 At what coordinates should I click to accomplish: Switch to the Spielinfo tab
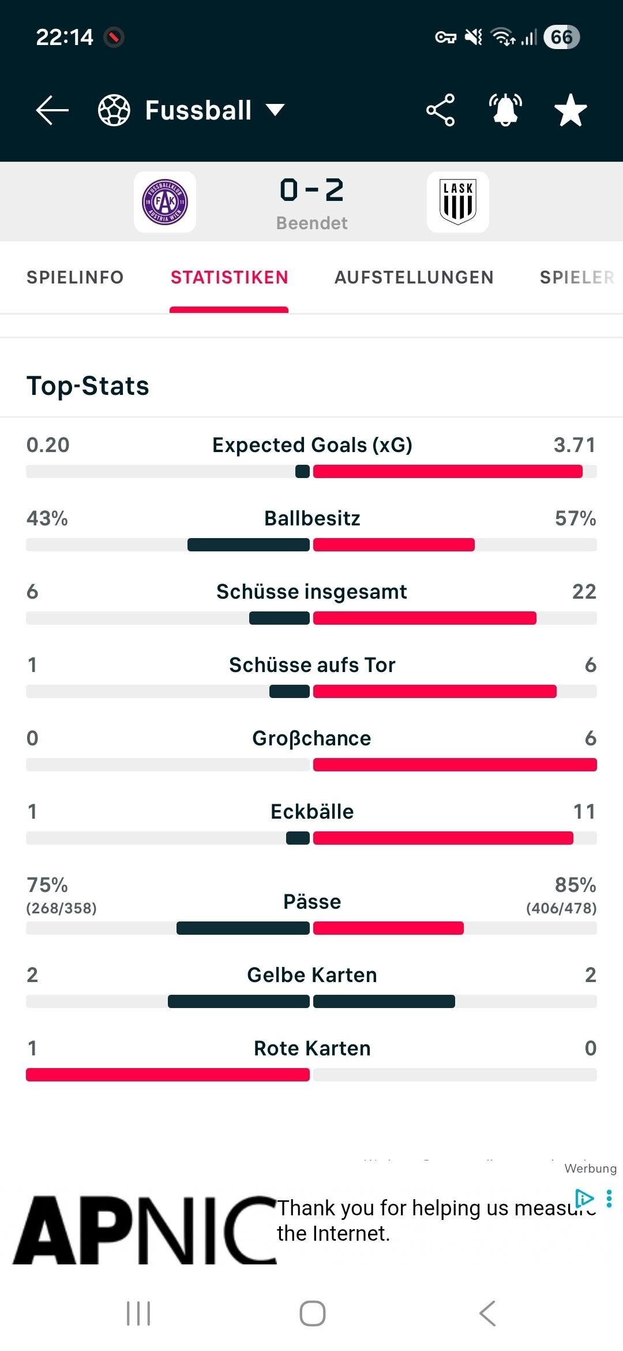pyautogui.click(x=75, y=277)
